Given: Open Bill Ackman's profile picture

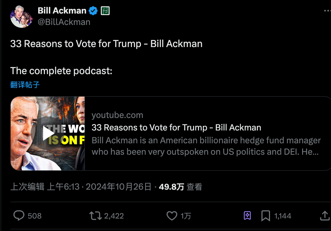Looking at the screenshot, I should (21, 16).
